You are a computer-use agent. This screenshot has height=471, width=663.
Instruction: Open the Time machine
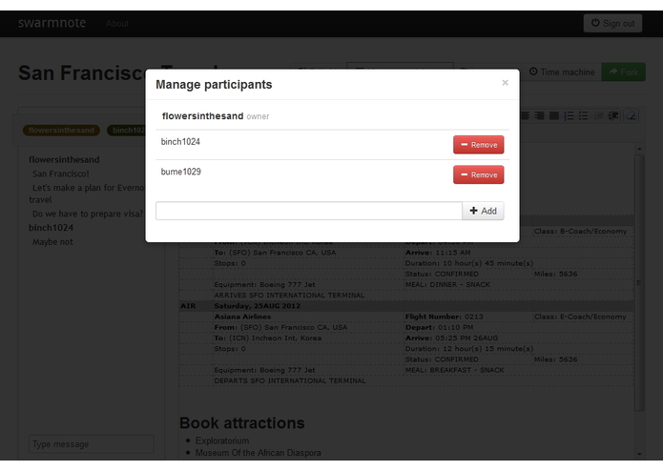562,72
